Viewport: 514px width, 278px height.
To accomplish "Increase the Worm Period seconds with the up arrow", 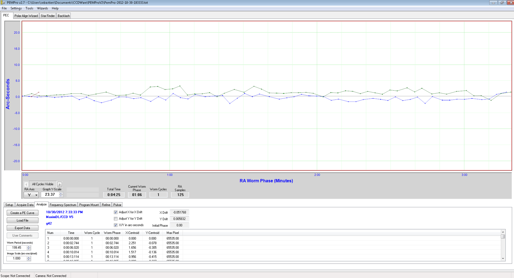I will point(29,247).
